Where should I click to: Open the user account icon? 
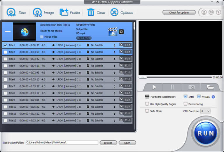pyautogui.click(x=204, y=12)
